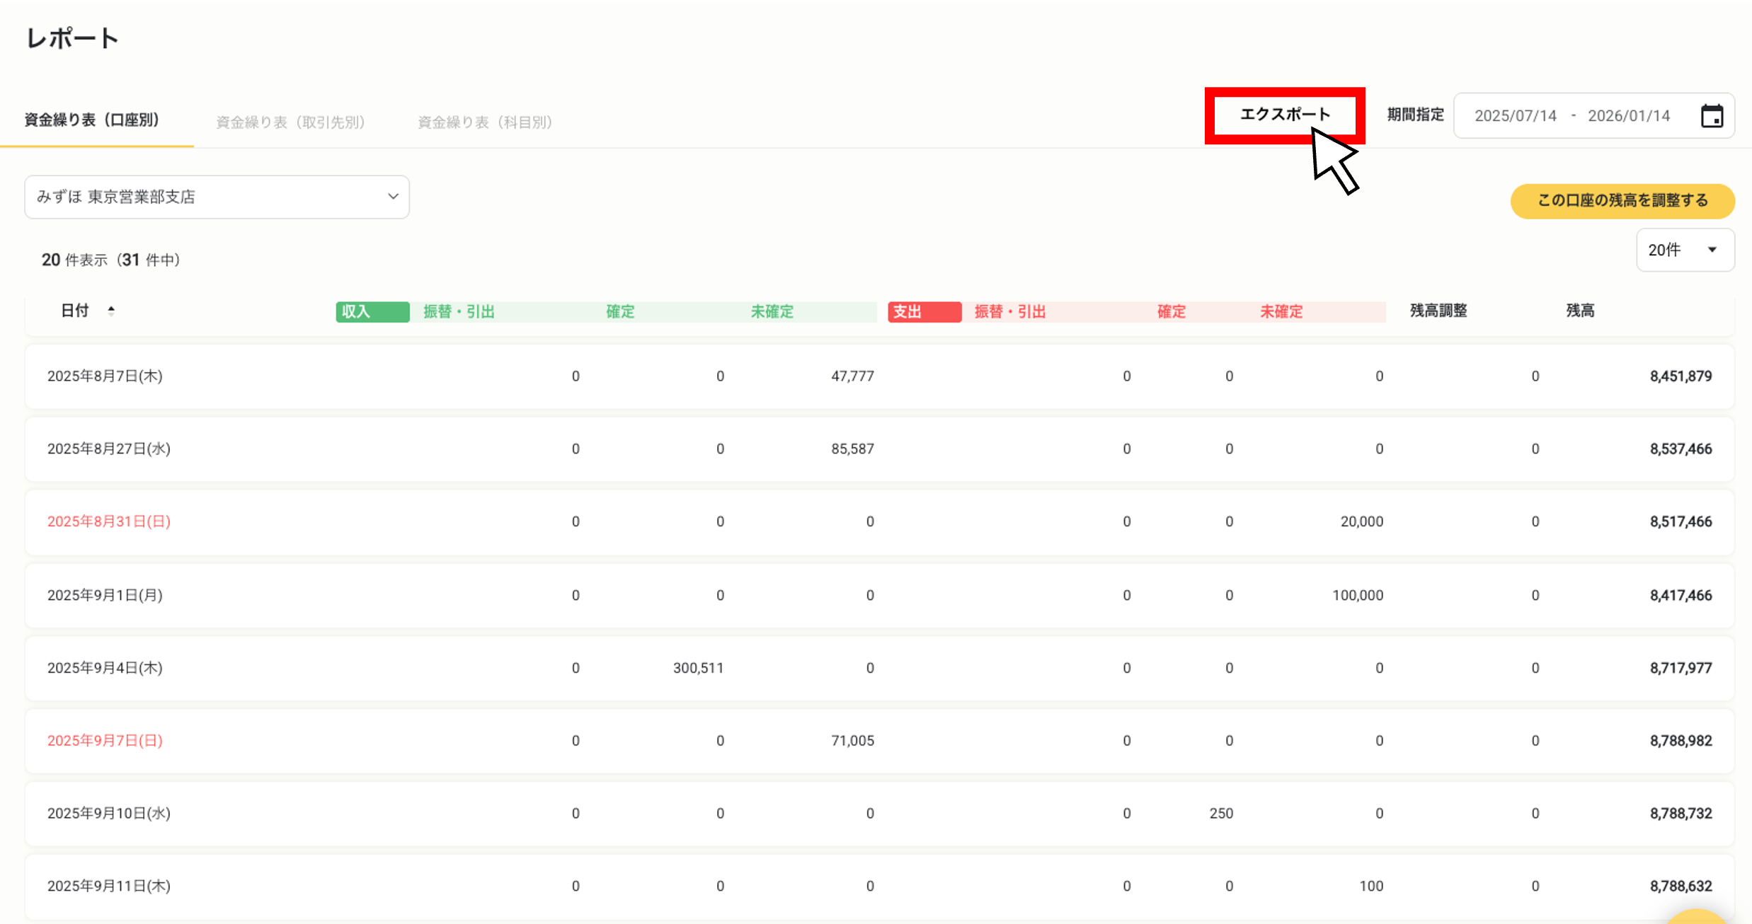
Task: Click the 2025年9月10日(水) row
Action: pyautogui.click(x=108, y=814)
